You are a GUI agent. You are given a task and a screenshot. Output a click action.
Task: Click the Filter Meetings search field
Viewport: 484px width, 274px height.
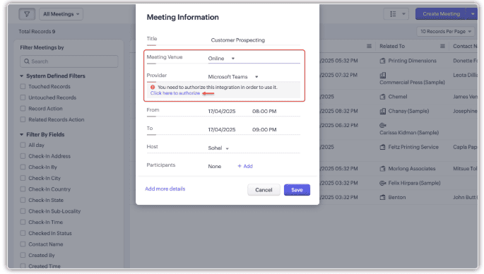tap(69, 61)
